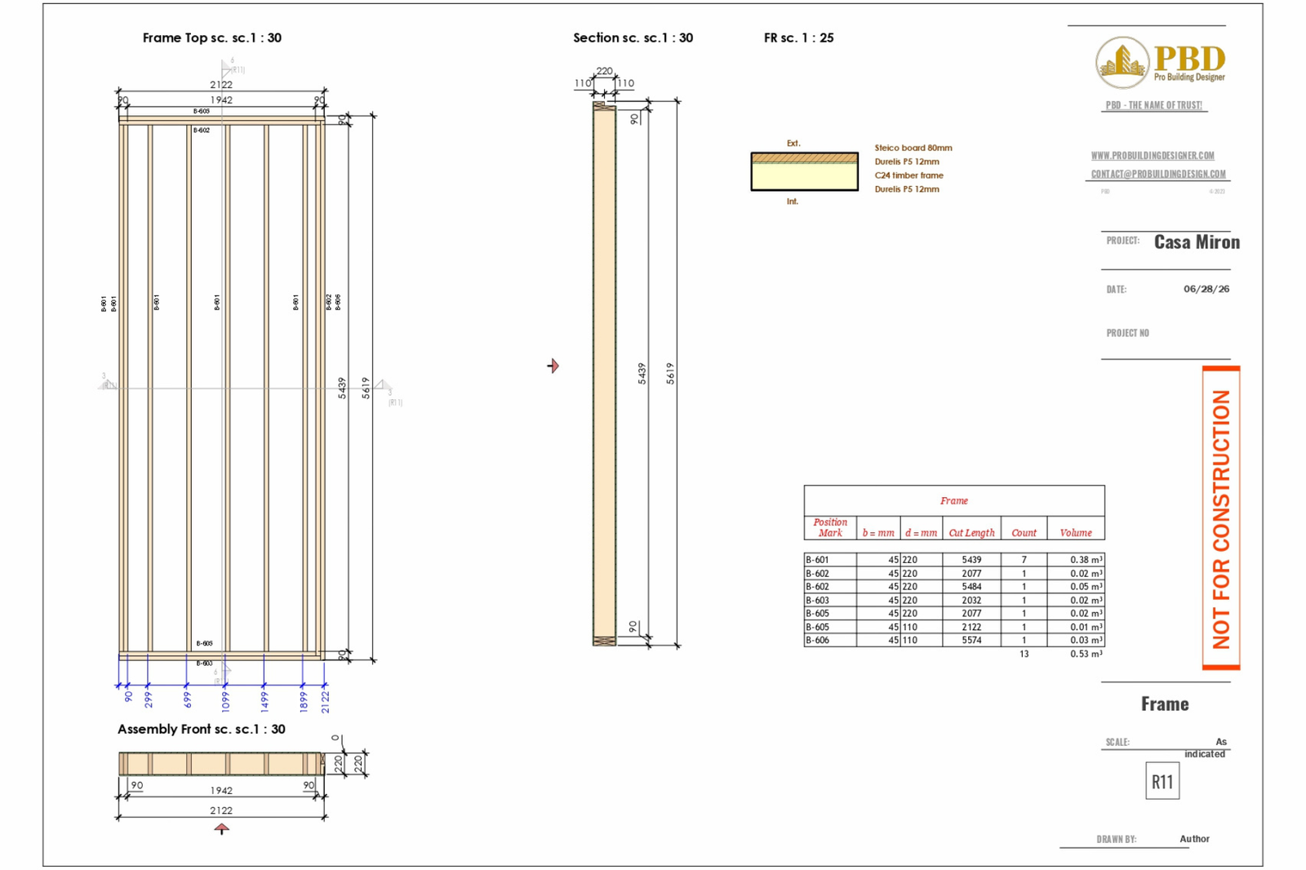Select the 'Assembly Front sc. sc.1 : 30' title
This screenshot has width=1306, height=870.
point(202,729)
